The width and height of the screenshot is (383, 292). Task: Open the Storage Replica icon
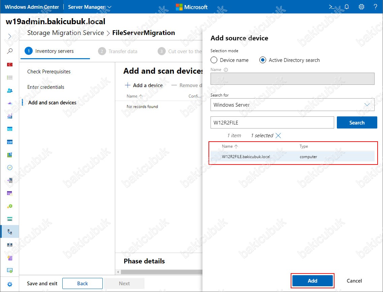(x=10, y=245)
